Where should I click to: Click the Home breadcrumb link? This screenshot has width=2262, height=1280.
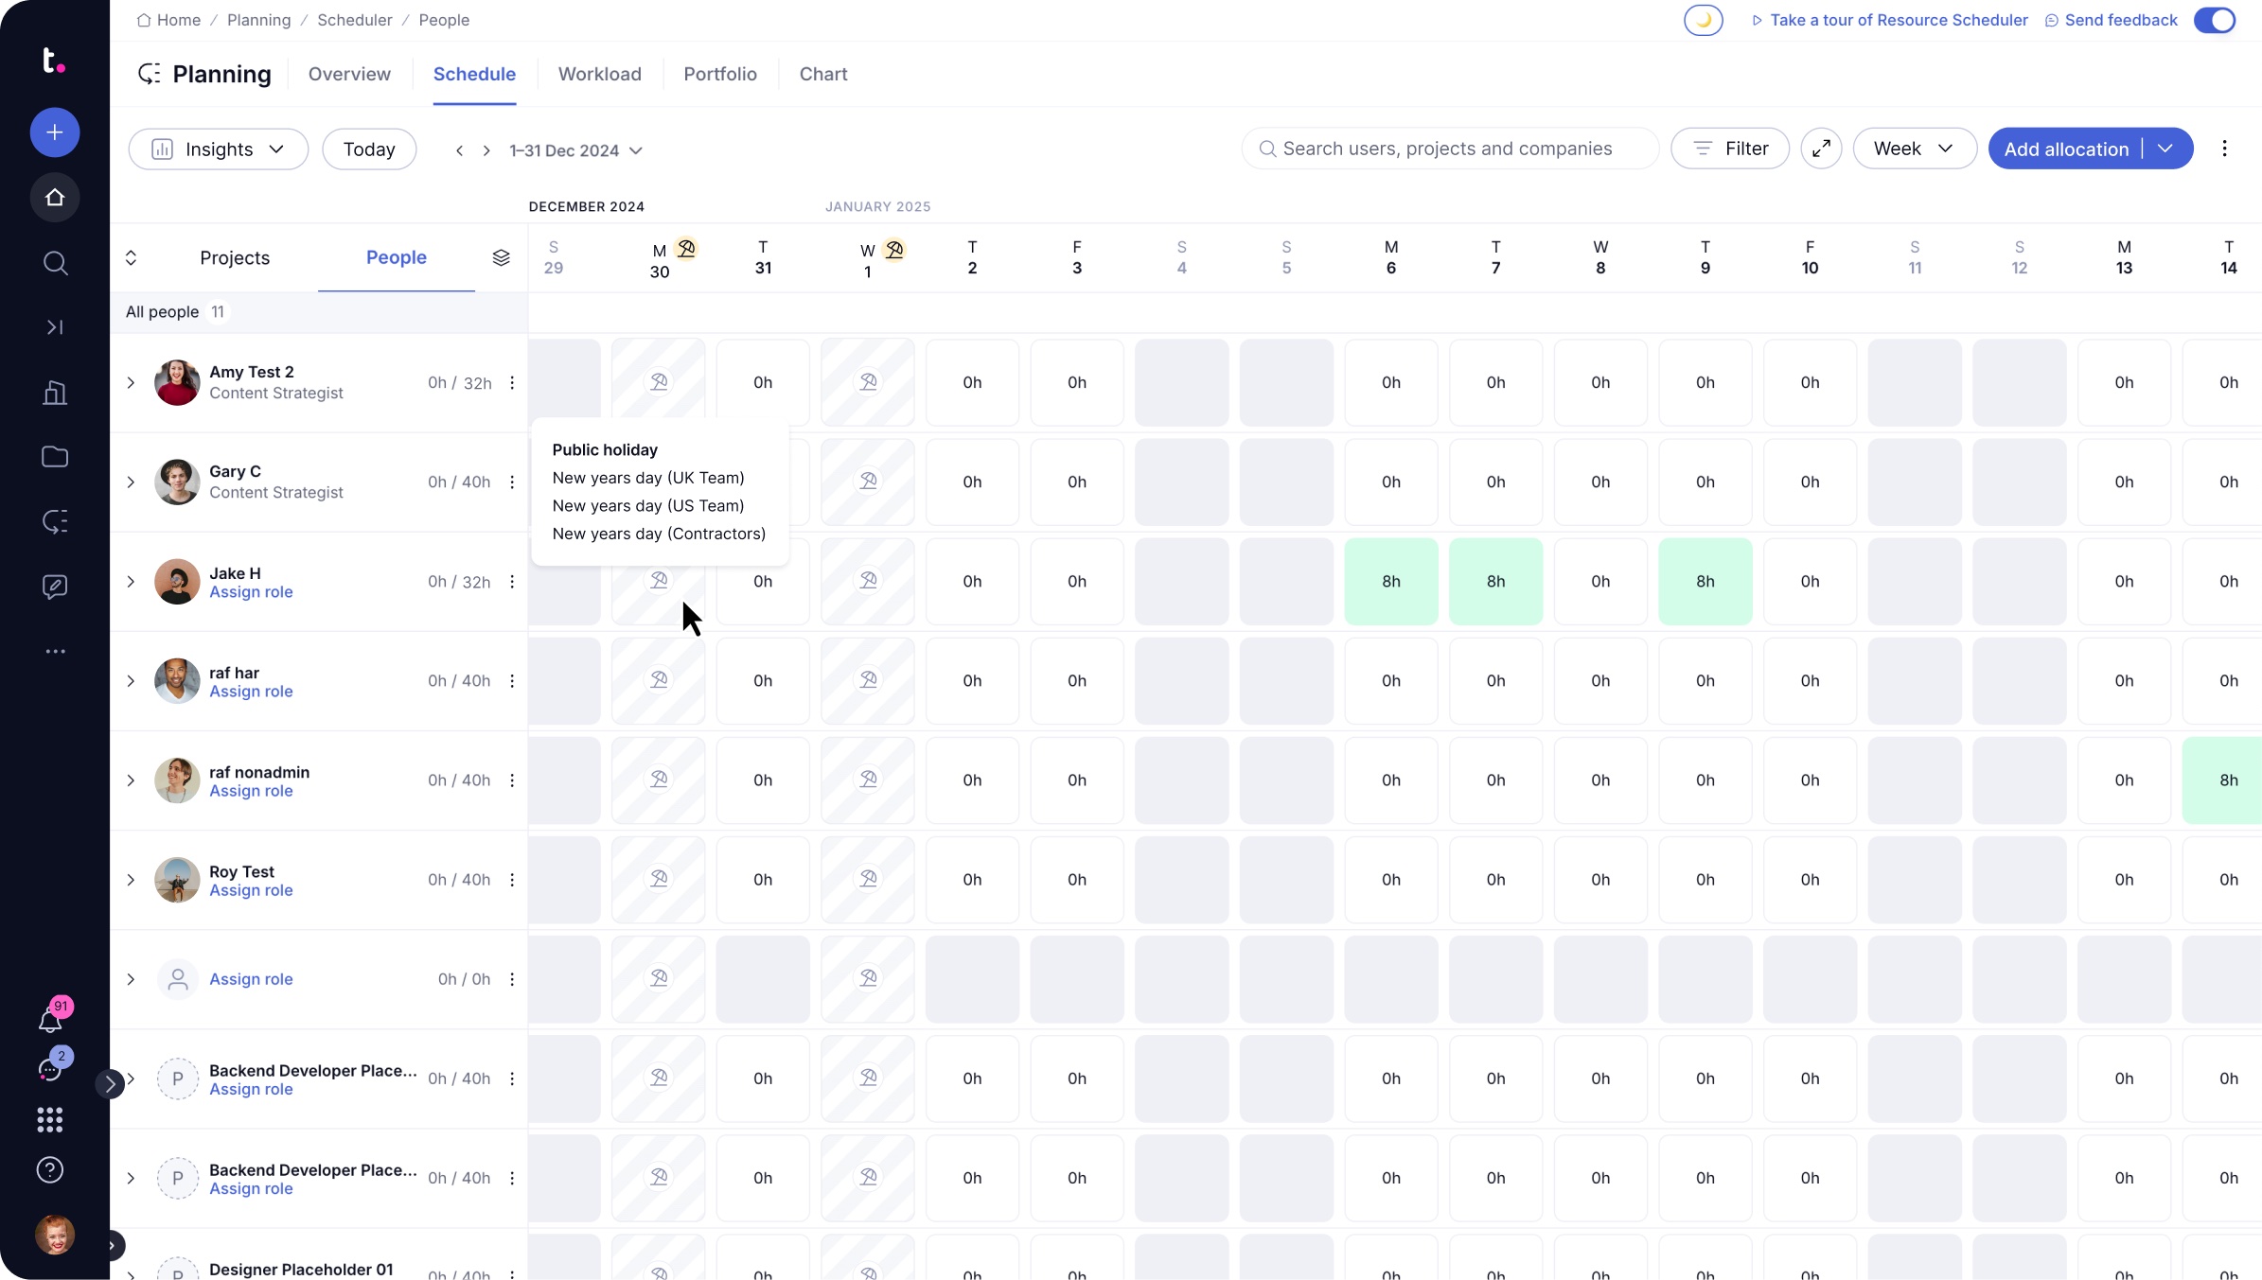point(168,20)
